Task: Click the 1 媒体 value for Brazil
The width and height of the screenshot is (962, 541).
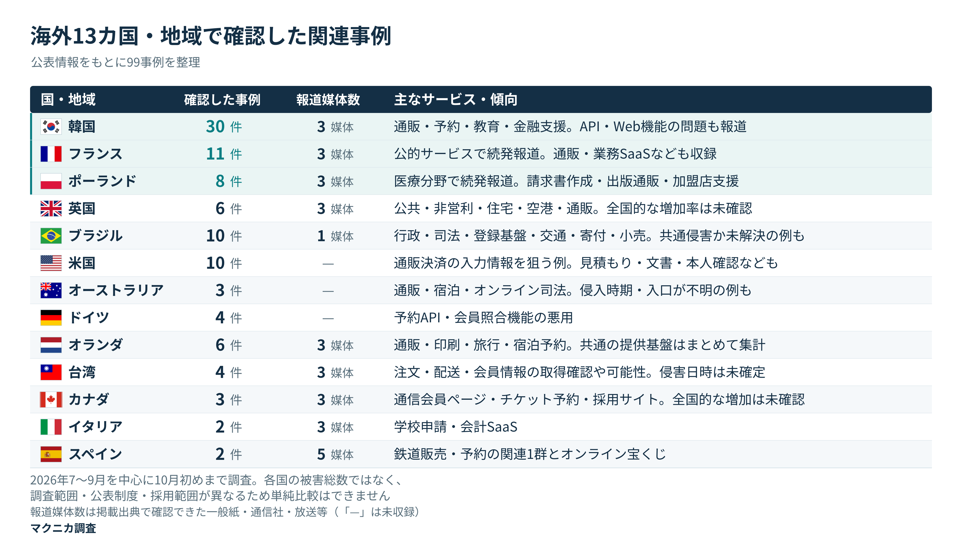Action: [335, 236]
